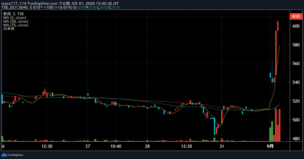Select the MA (75, close) indicator label
The height and width of the screenshot is (159, 304).
pyautogui.click(x=16, y=25)
